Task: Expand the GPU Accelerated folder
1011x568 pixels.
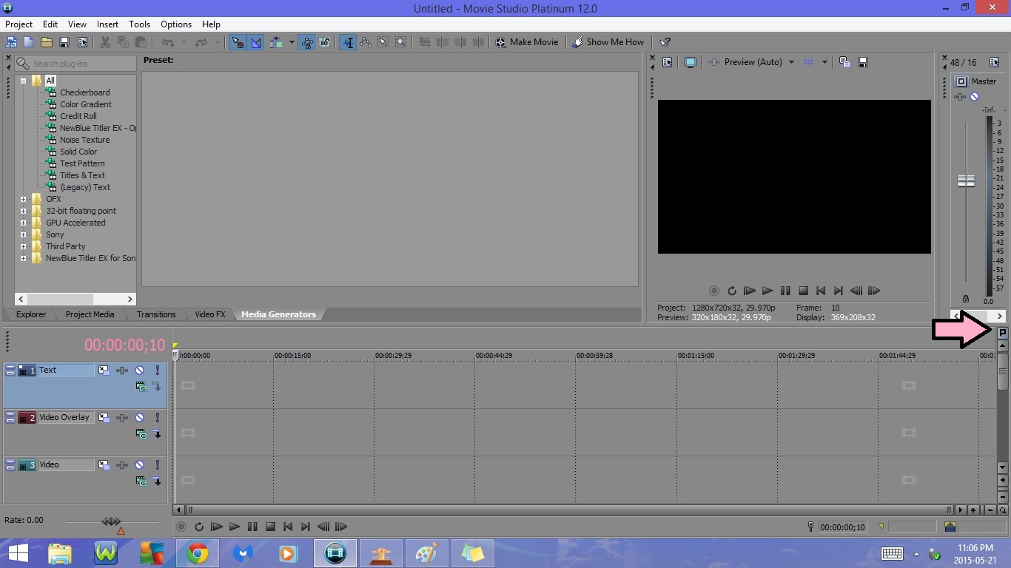Action: pyautogui.click(x=23, y=223)
